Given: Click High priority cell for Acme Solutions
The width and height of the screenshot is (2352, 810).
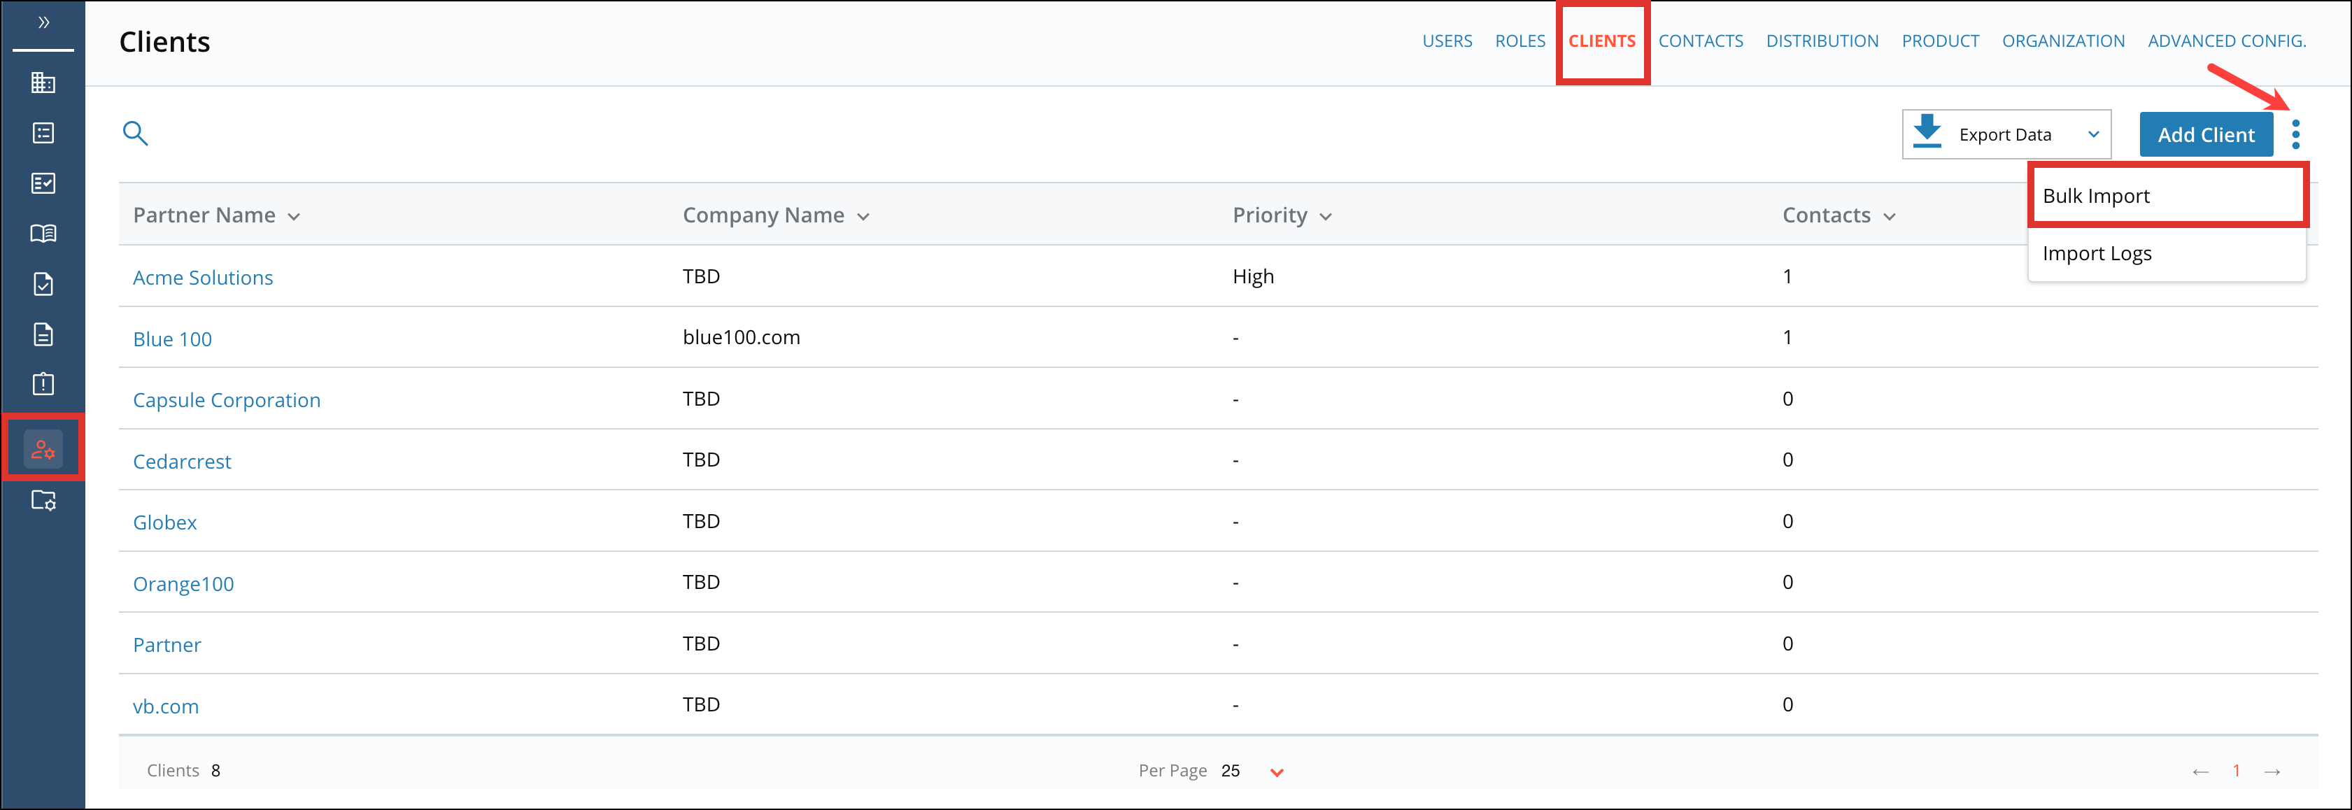Looking at the screenshot, I should tap(1253, 276).
